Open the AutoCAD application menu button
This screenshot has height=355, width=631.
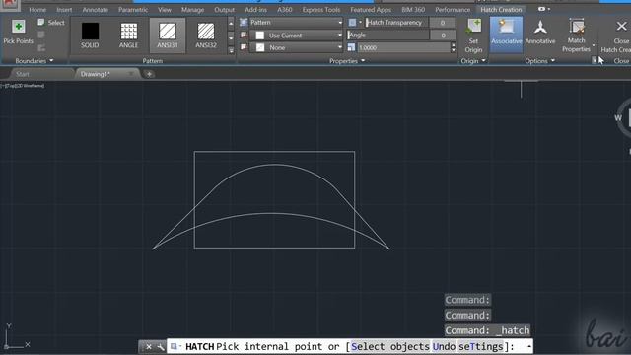[9, 5]
